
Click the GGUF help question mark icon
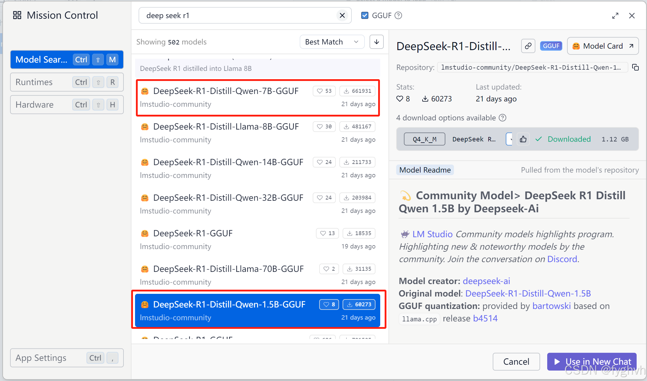(x=399, y=15)
